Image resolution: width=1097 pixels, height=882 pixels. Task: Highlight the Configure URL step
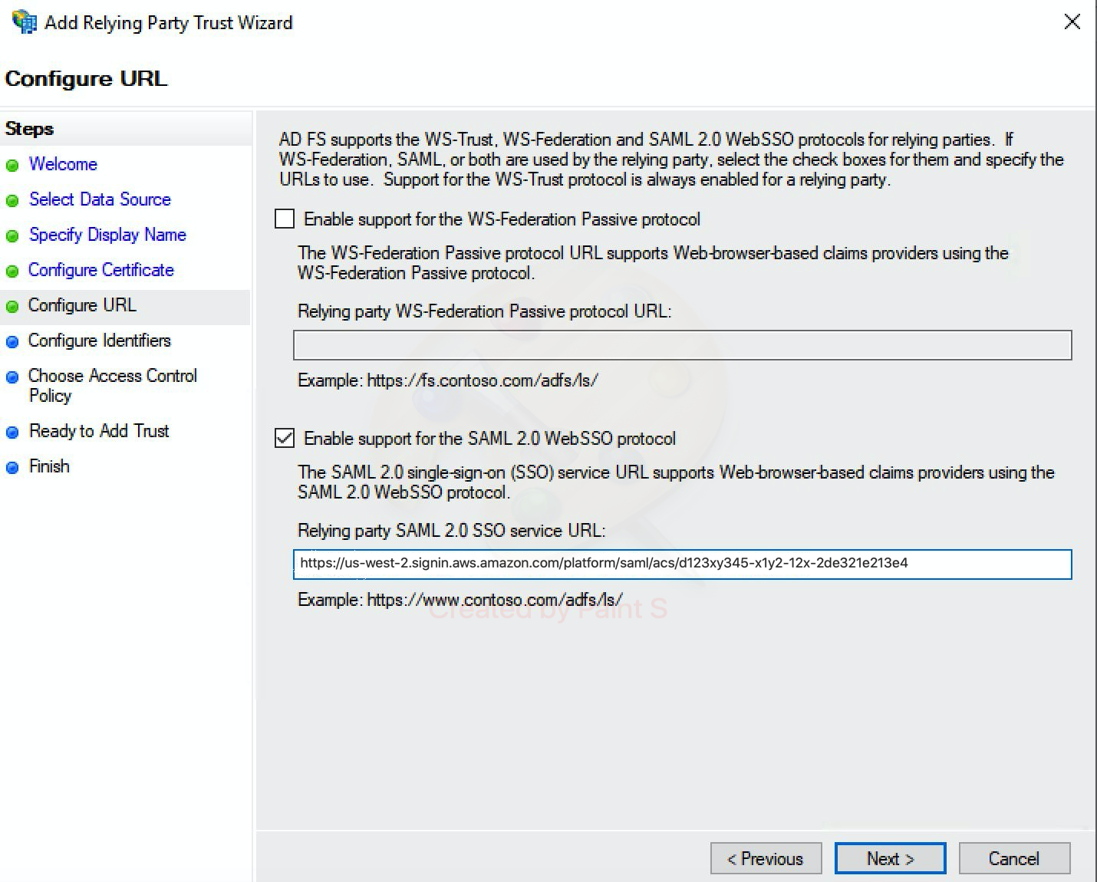click(82, 304)
